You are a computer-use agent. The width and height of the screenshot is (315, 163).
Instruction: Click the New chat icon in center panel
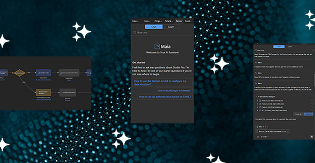pos(134,32)
